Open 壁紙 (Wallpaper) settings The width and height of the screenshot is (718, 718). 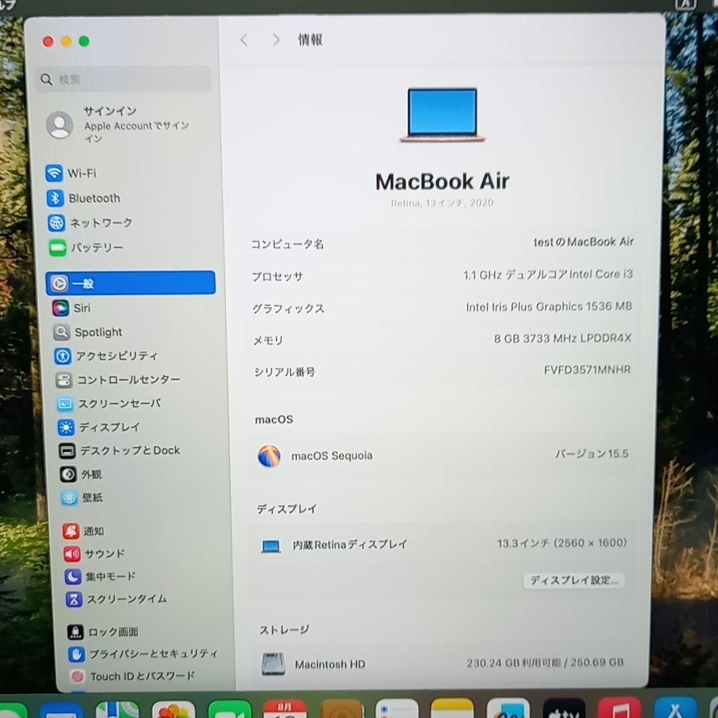click(91, 497)
